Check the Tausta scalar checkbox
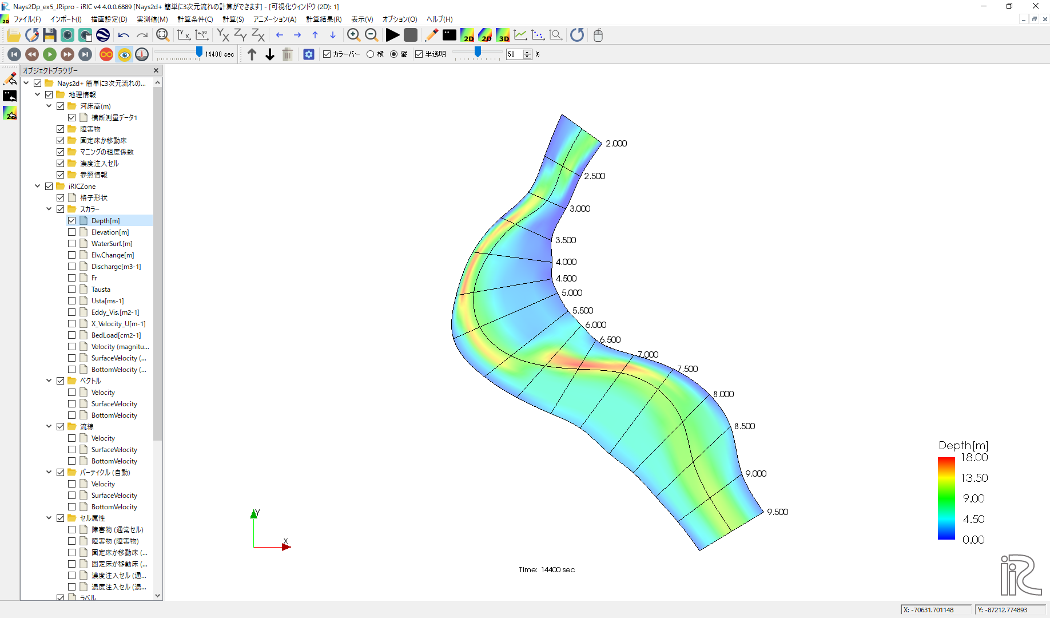The height and width of the screenshot is (618, 1050). tap(72, 290)
